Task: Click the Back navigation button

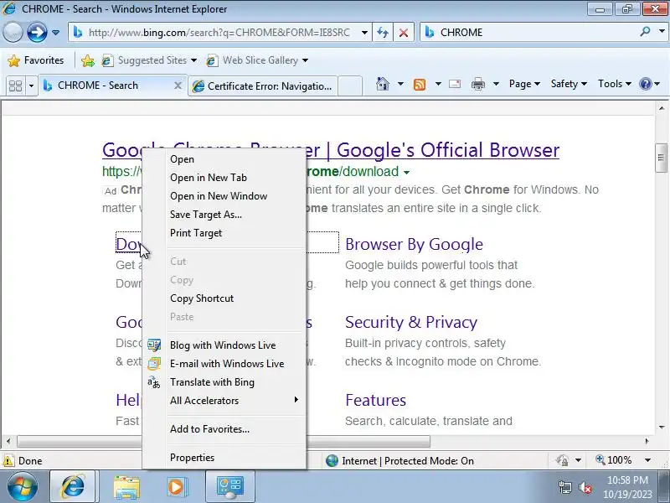Action: [13, 32]
